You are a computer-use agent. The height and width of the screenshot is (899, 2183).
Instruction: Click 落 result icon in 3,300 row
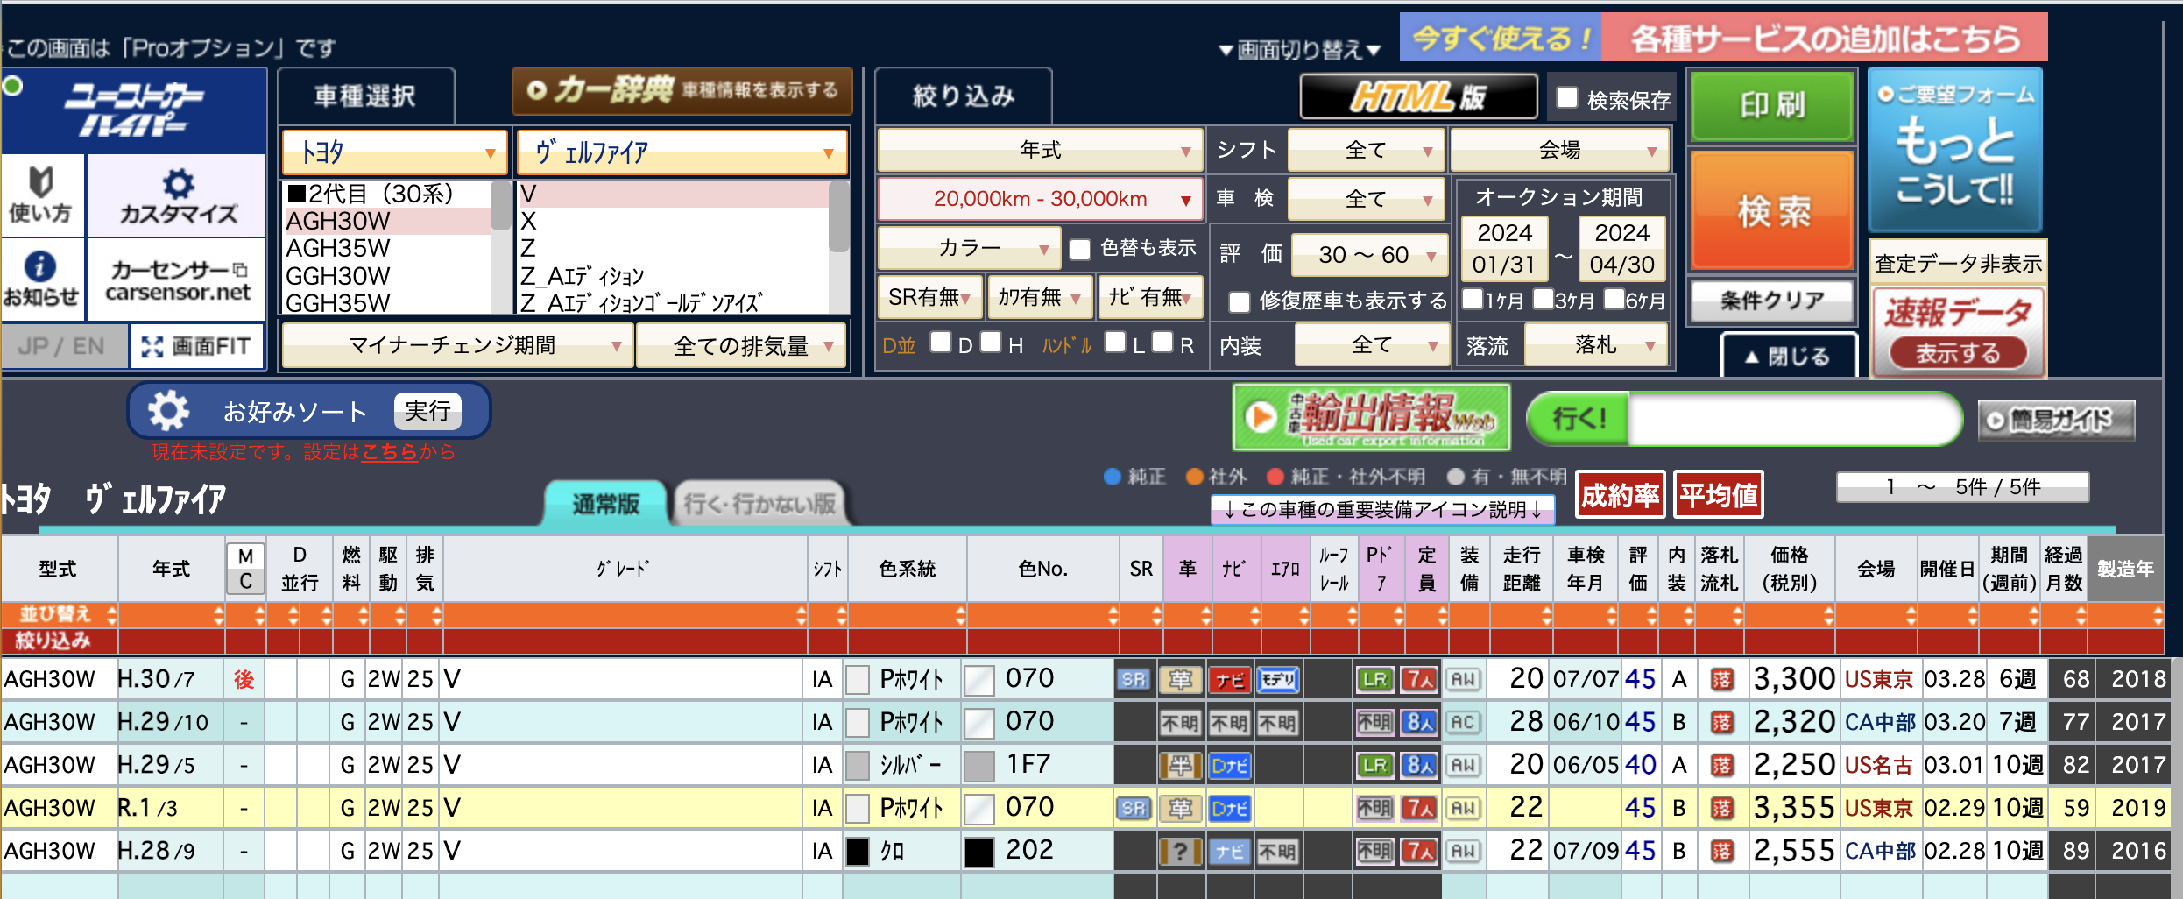1722,679
